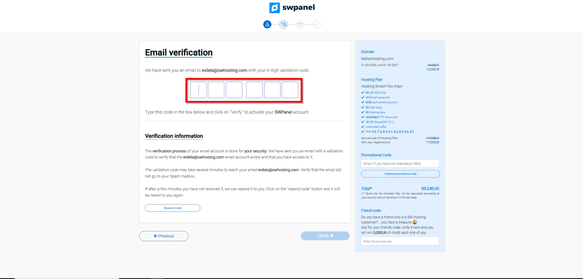Go back with the Previous button
This screenshot has height=279, width=583.
click(x=164, y=236)
